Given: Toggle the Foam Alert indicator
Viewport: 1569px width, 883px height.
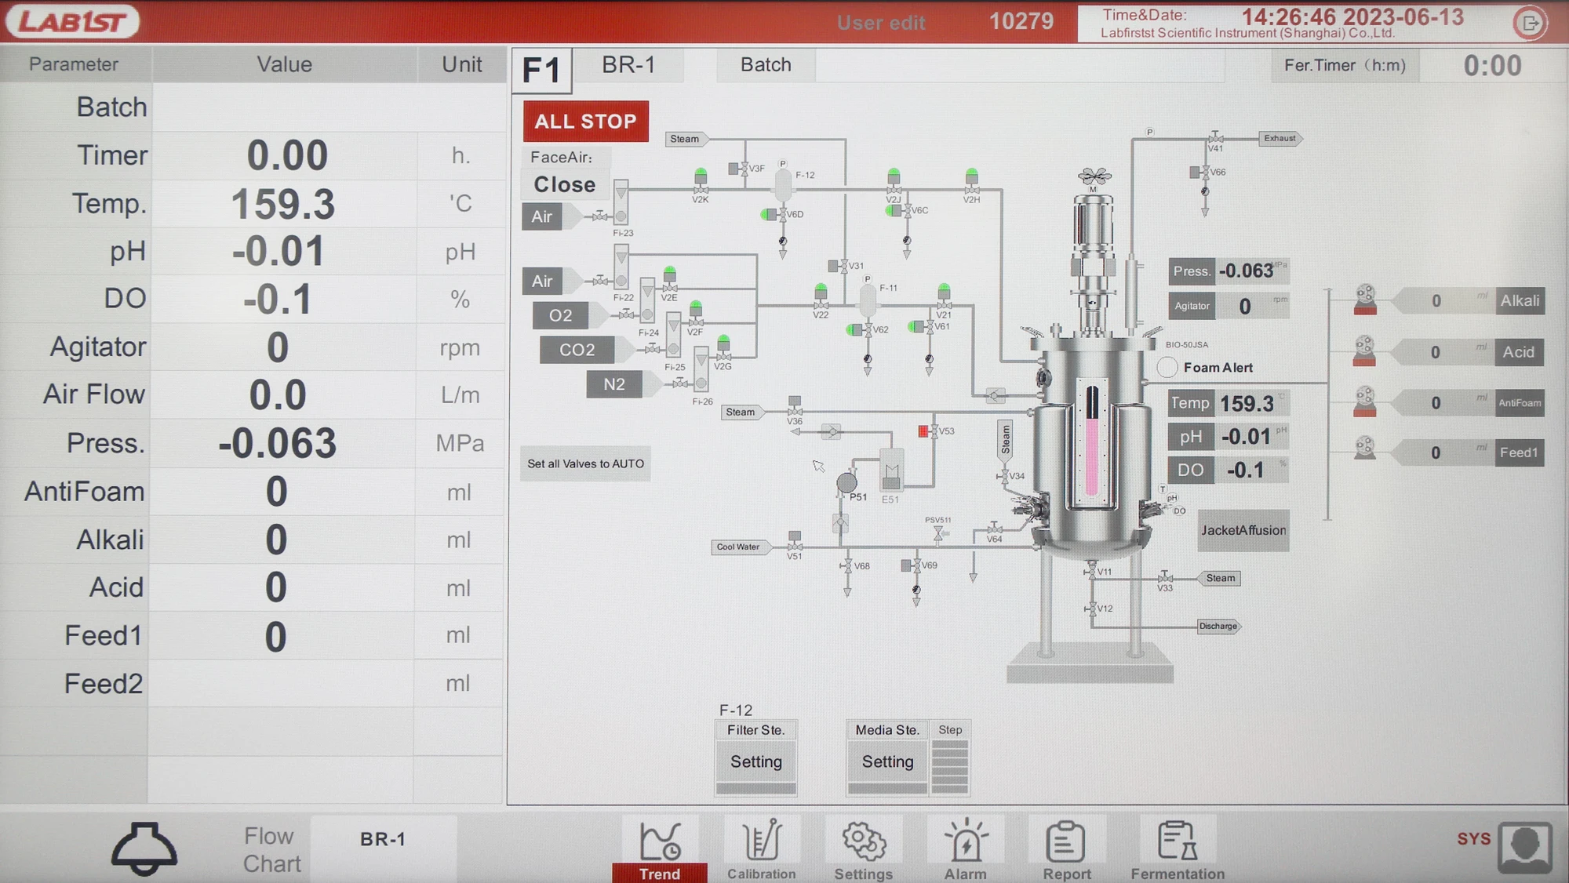Looking at the screenshot, I should pos(1167,367).
